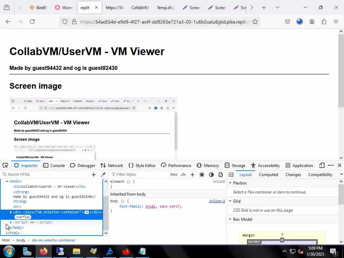Switch to the CollabVM tab

(x=140, y=7)
